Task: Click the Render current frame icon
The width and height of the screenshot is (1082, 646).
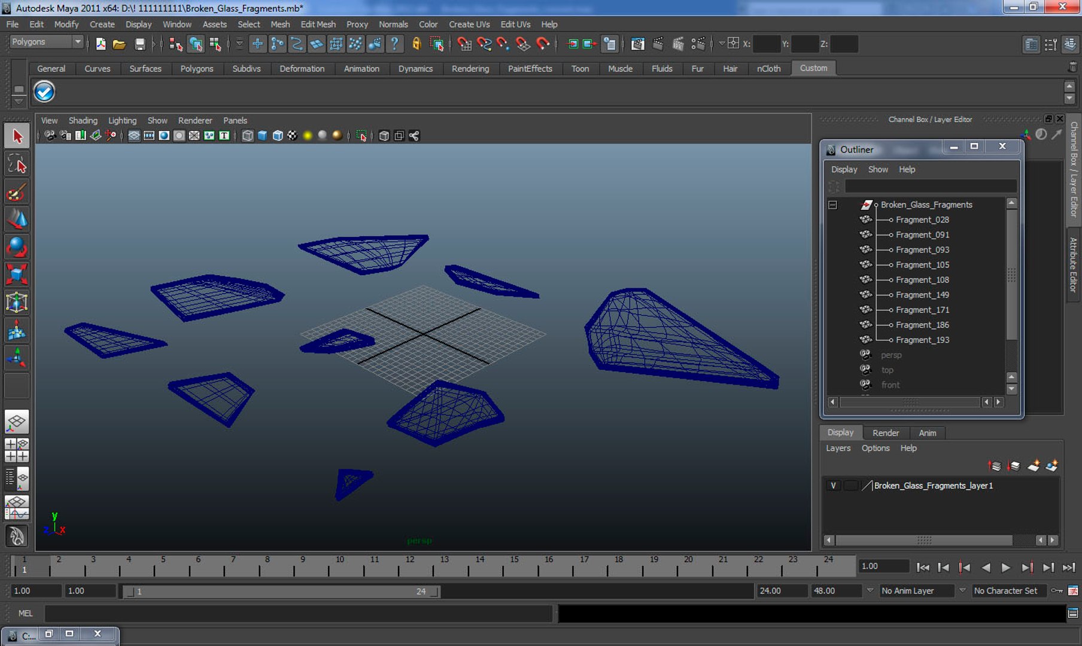Action: [x=658, y=44]
